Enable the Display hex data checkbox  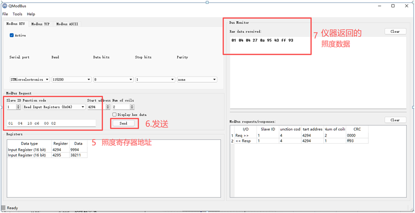(x=115, y=115)
